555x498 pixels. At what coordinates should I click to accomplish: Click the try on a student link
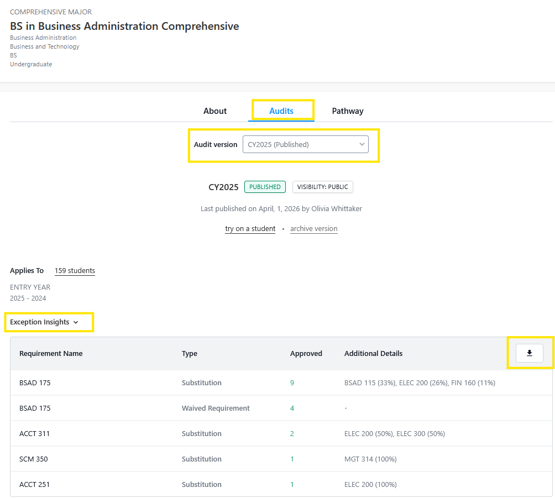click(x=250, y=229)
